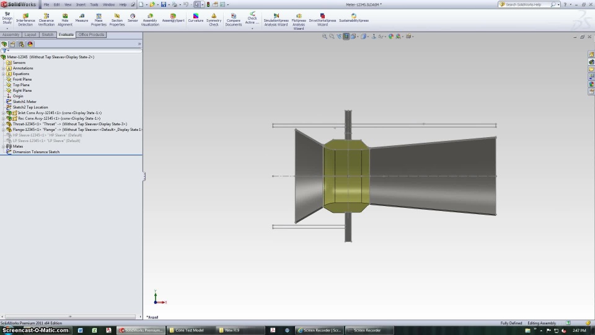Open the Insert menu
The height and width of the screenshot is (335, 595).
81,4
